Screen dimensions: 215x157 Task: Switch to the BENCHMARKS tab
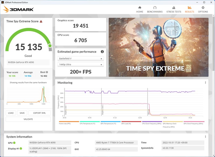pos(155,8)
